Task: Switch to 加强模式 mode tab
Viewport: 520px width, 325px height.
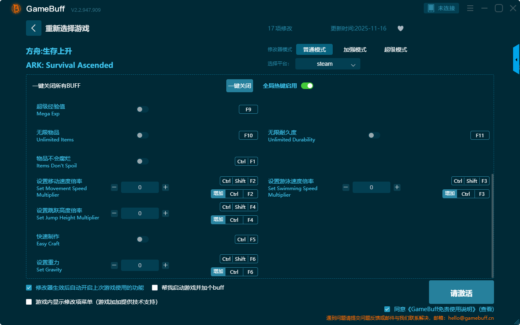Action: coord(355,50)
